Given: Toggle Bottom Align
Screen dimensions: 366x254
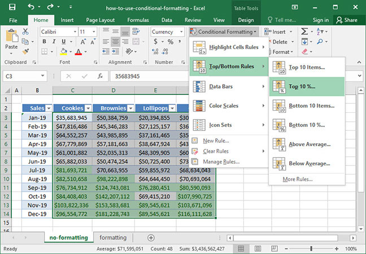Looking at the screenshot, I should (125, 32).
